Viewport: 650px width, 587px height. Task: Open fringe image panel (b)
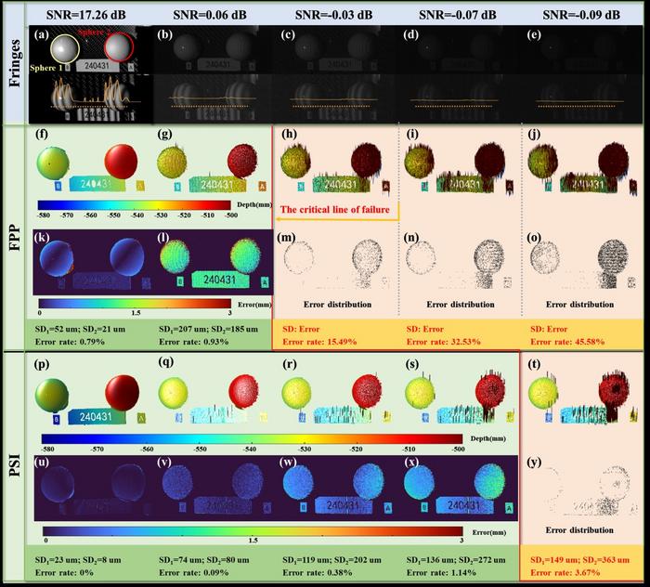pyautogui.click(x=213, y=50)
